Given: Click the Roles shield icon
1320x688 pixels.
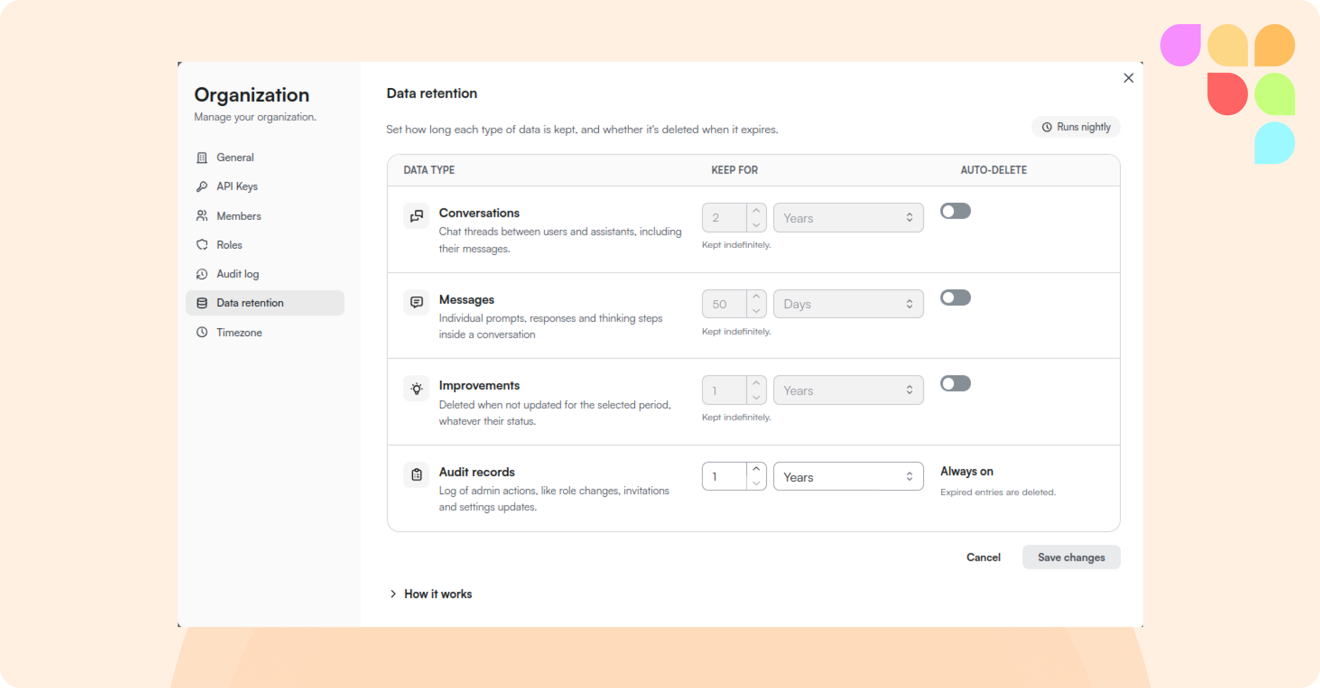Looking at the screenshot, I should [x=202, y=245].
